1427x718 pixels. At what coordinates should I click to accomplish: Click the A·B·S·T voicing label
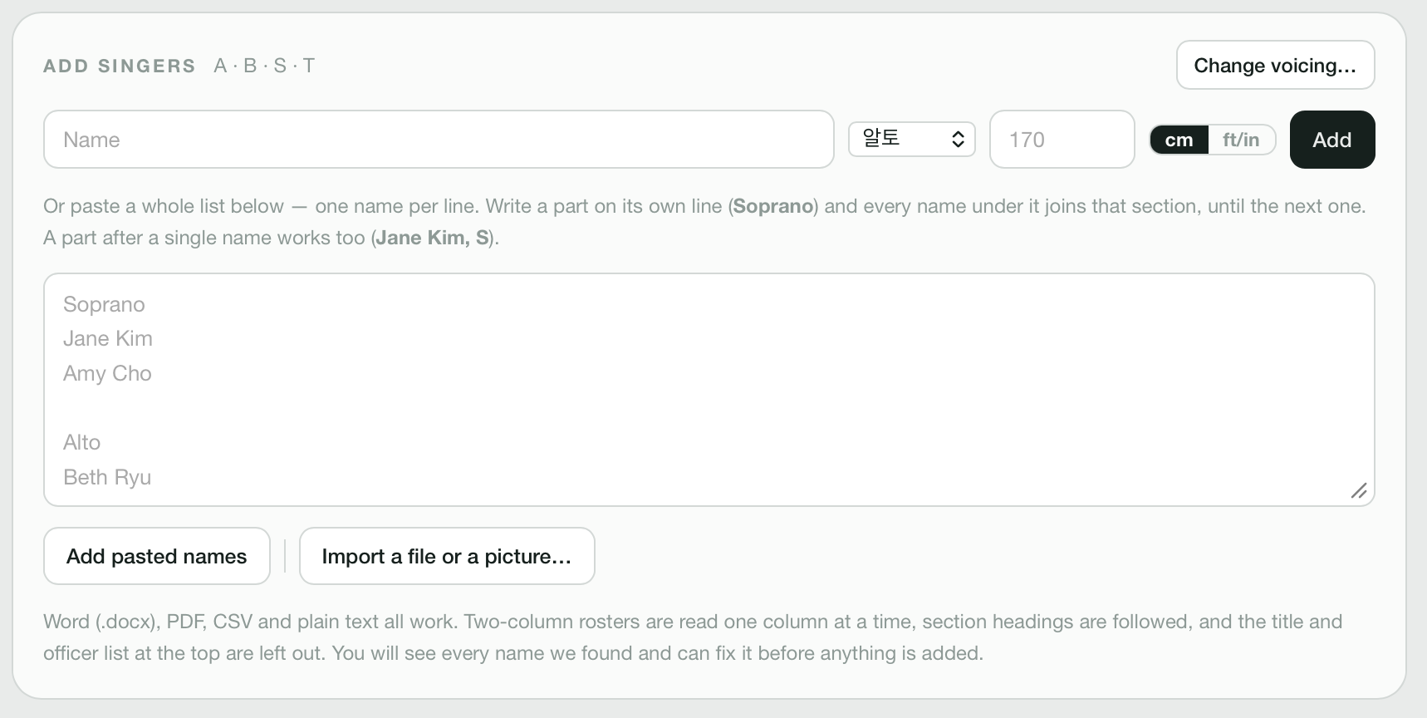(264, 66)
